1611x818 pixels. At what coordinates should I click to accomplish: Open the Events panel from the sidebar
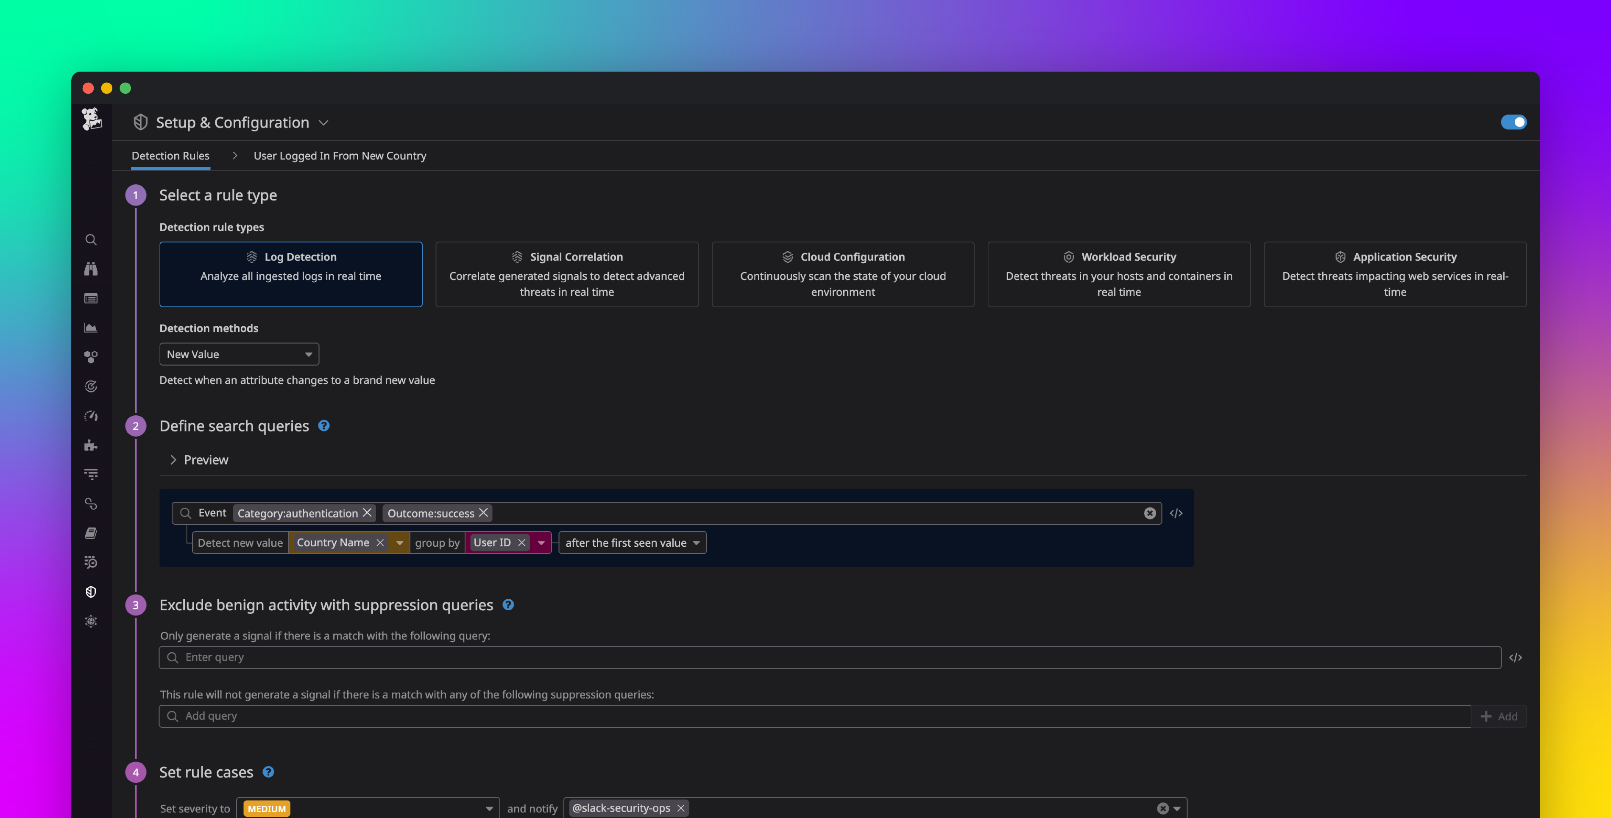[91, 298]
